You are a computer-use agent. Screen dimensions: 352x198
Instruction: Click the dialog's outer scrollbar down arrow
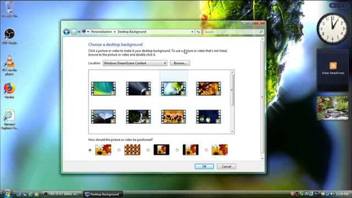pos(262,159)
